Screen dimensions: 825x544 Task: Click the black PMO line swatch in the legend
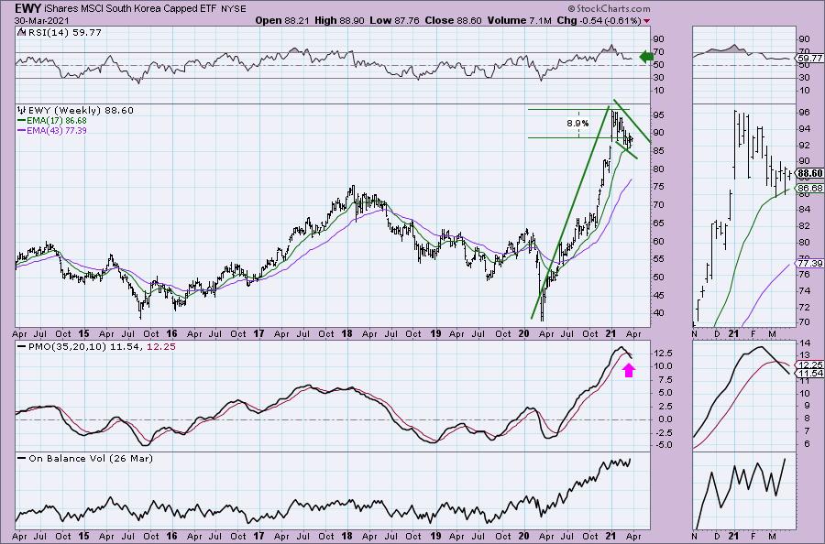(22, 347)
